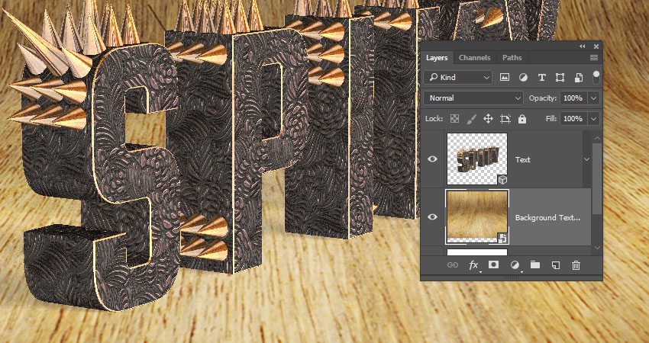Lock image pixels brush icon

471,119
